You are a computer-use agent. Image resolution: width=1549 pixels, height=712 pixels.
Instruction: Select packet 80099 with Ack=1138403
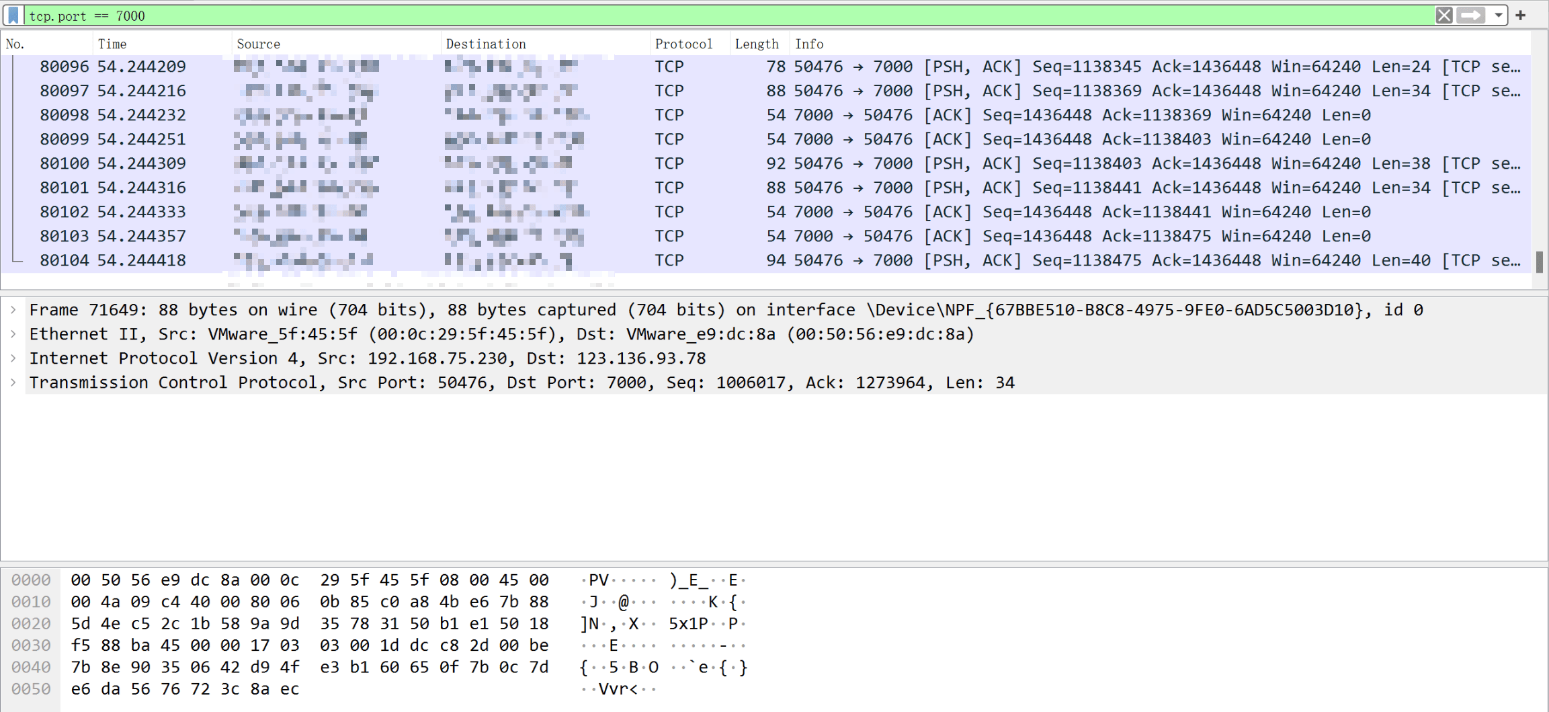click(766, 139)
